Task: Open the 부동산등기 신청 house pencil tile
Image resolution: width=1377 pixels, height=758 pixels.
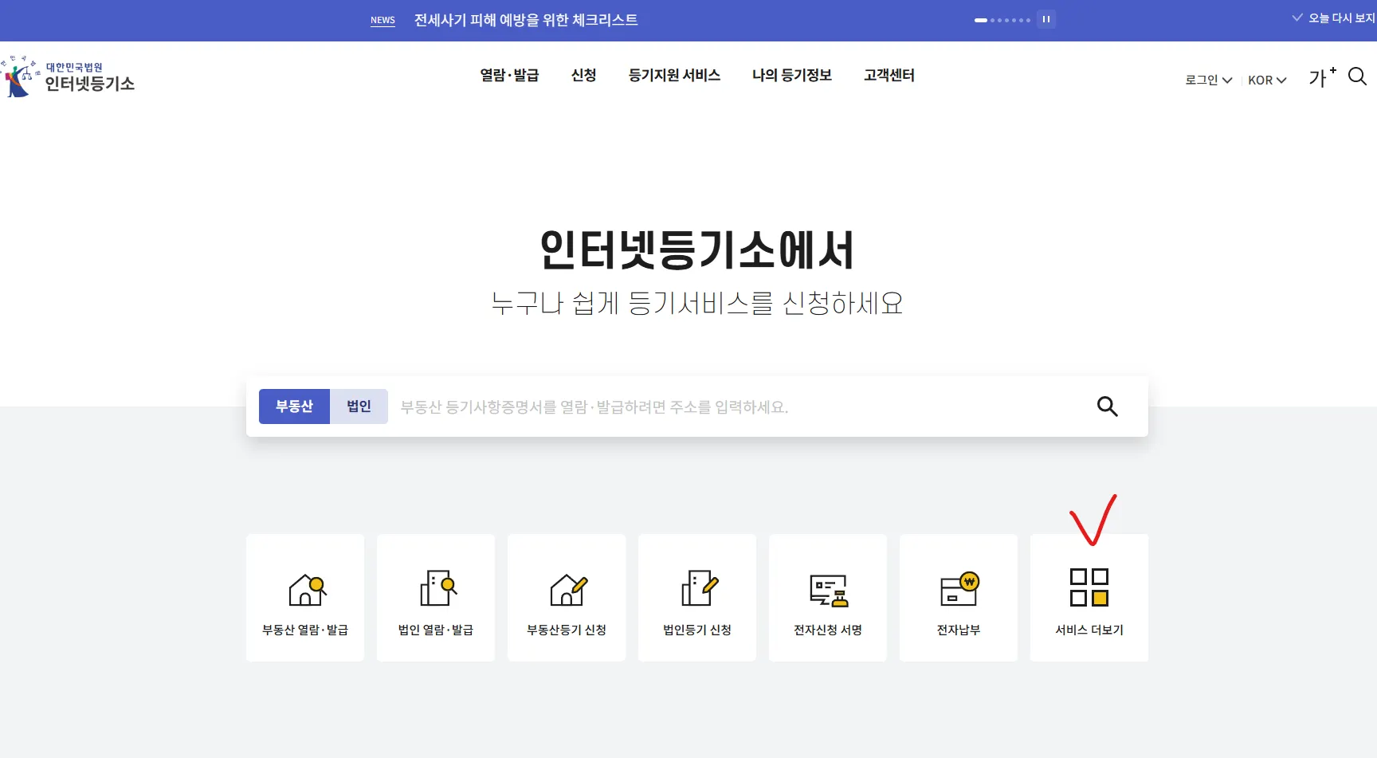Action: click(567, 598)
